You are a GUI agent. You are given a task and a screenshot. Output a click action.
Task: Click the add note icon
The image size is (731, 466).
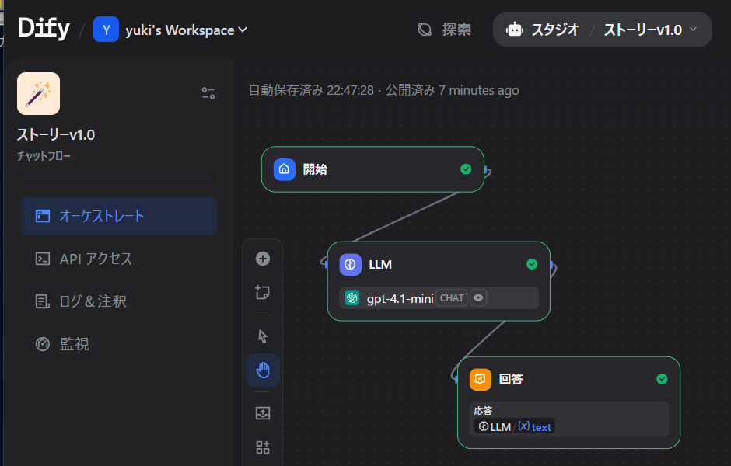(263, 293)
